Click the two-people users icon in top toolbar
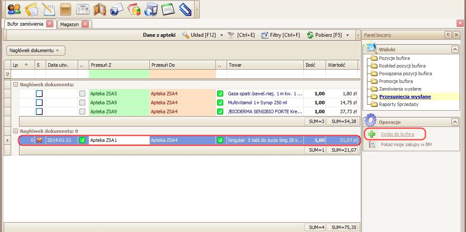 [x=14, y=9]
